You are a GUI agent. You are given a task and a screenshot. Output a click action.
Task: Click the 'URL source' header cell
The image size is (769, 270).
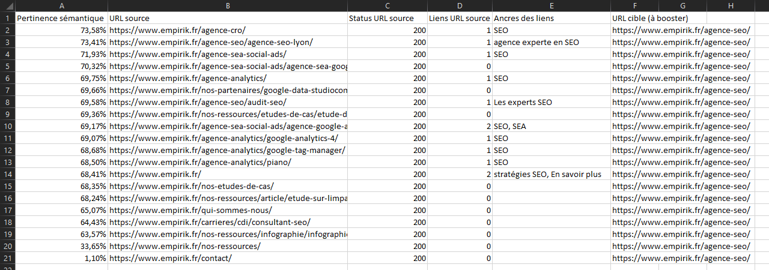228,18
